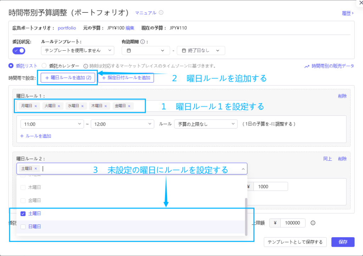Remove the 月曜日 tag
The width and height of the screenshot is (363, 256).
pyautogui.click(x=36, y=106)
